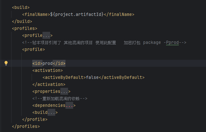Click the opening id tag on highlighted line
Screen dimensions: 206x132
pos(37,63)
